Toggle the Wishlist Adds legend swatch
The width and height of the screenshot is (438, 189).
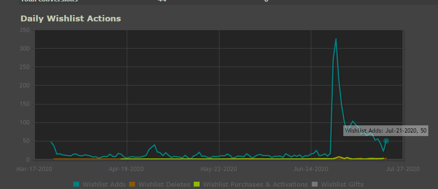pos(76,184)
